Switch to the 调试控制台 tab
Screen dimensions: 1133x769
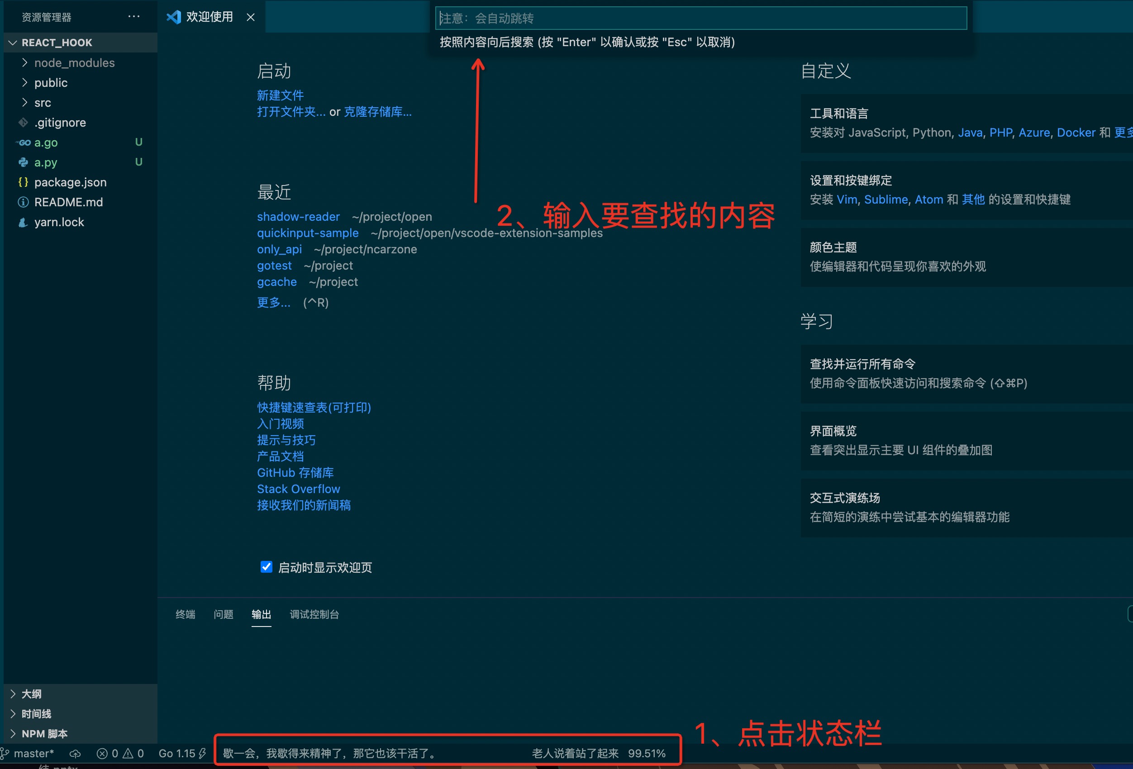[x=314, y=614]
